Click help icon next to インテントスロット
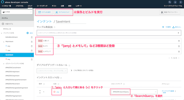The height and width of the screenshot is (100, 184). 61,78
